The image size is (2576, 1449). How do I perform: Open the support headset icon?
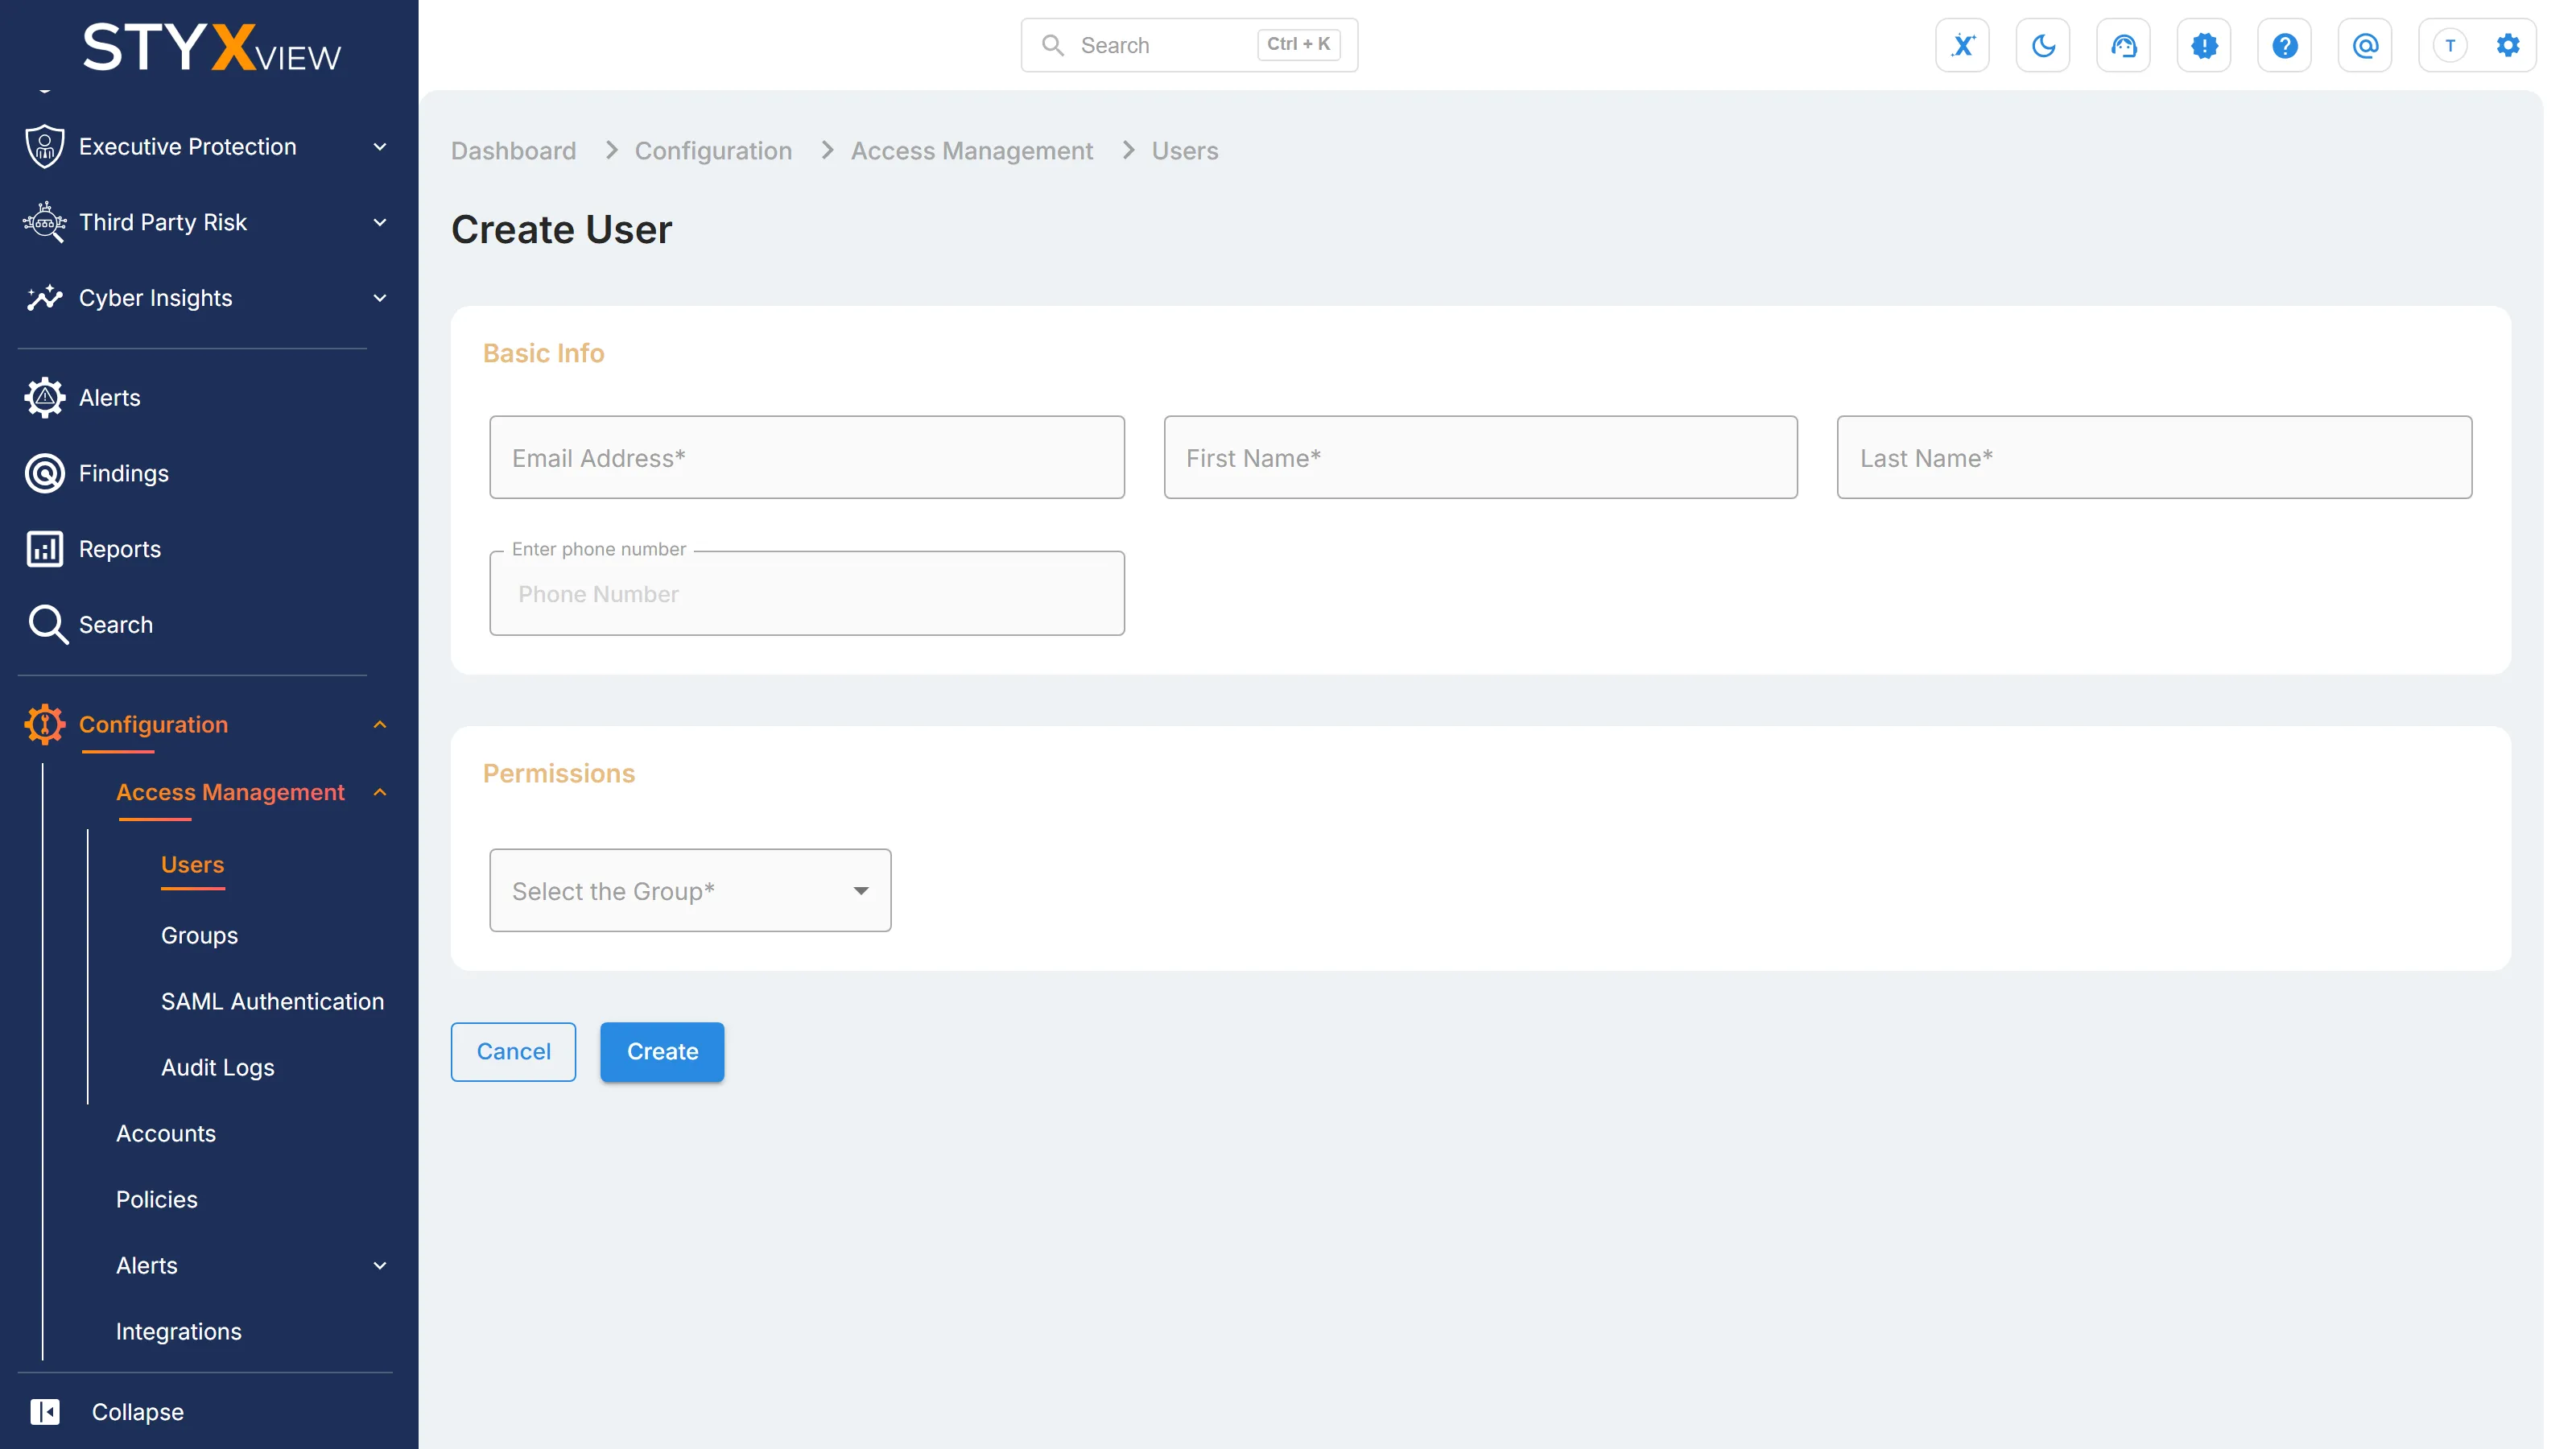point(2123,45)
